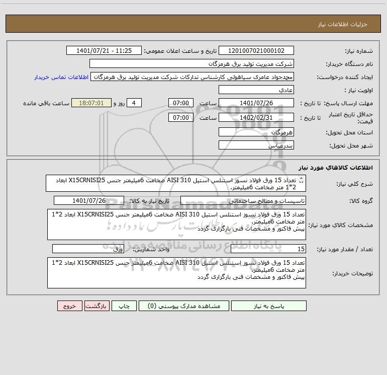This screenshot has width=387, height=375.
Task: Open 'اطلاعات تماس خریدار' contact link
Action: coord(61,77)
